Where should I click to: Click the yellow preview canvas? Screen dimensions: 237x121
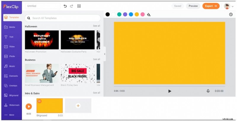(x=169, y=53)
